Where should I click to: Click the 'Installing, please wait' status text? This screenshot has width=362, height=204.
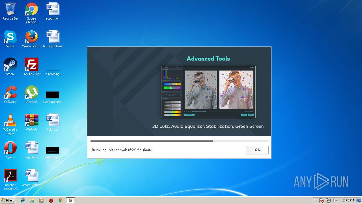(122, 150)
